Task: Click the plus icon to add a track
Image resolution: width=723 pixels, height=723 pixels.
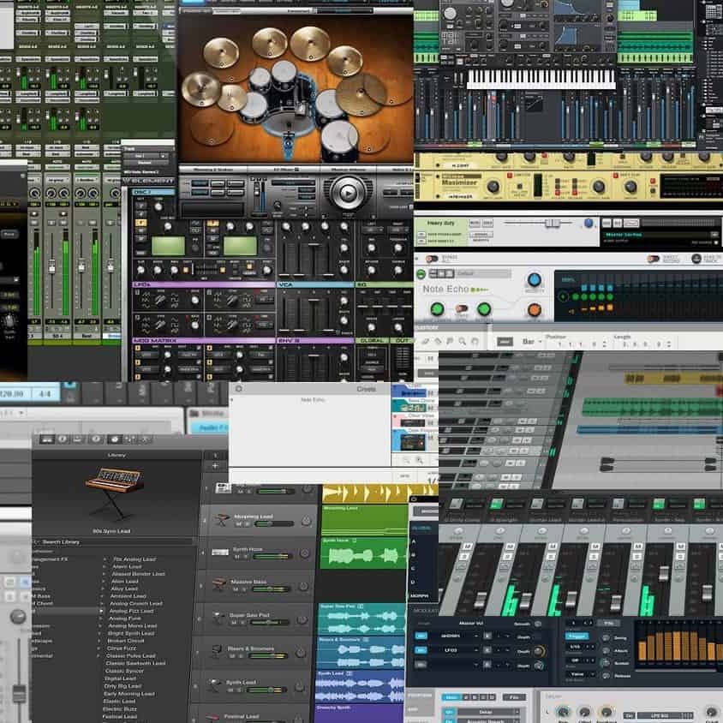Action: pos(215,466)
